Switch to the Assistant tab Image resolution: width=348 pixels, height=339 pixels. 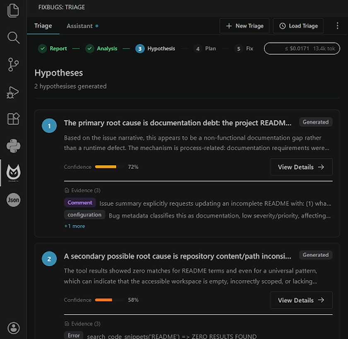click(82, 26)
